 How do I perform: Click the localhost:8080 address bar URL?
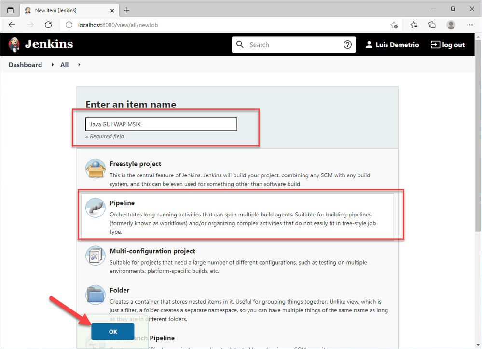point(118,25)
